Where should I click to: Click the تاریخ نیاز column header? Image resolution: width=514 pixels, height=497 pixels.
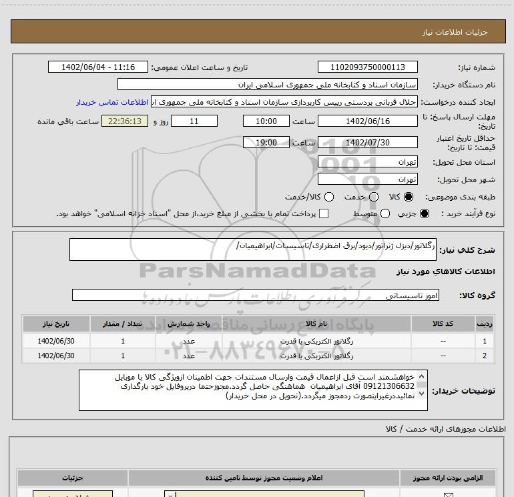click(55, 324)
